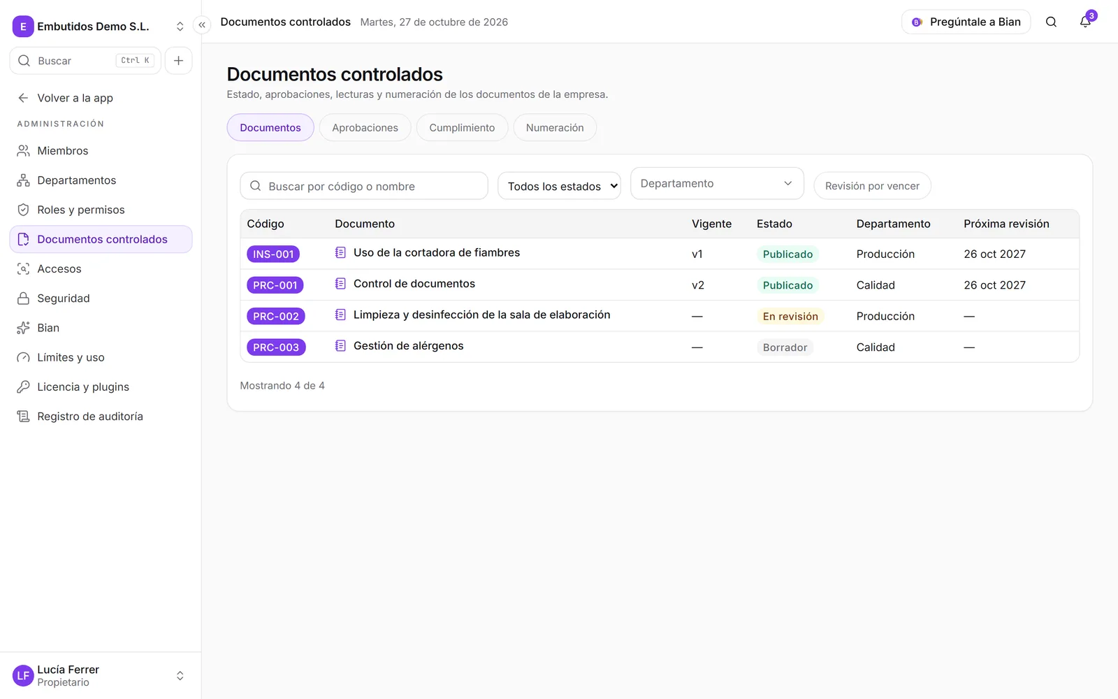This screenshot has width=1118, height=699.
Task: Switch to the Cumplimiento tab
Action: [462, 128]
